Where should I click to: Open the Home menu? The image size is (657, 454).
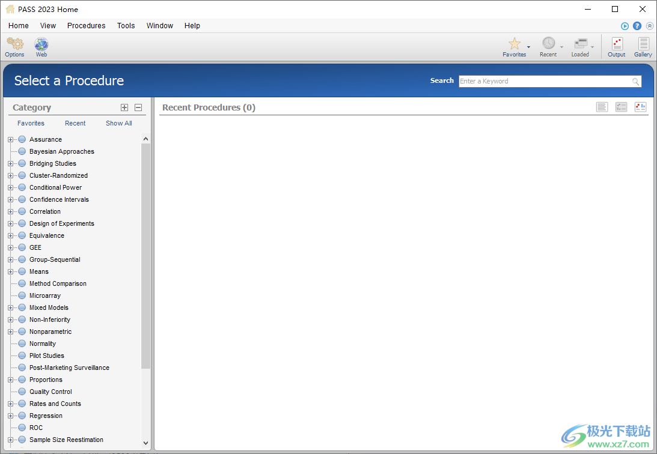pos(19,26)
